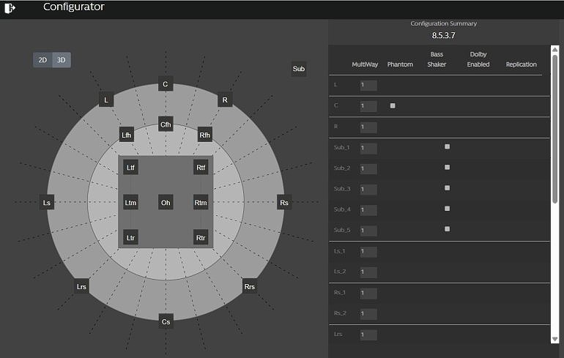
Task: Click the scrollbar up arrow in channel list
Action: pos(555,49)
